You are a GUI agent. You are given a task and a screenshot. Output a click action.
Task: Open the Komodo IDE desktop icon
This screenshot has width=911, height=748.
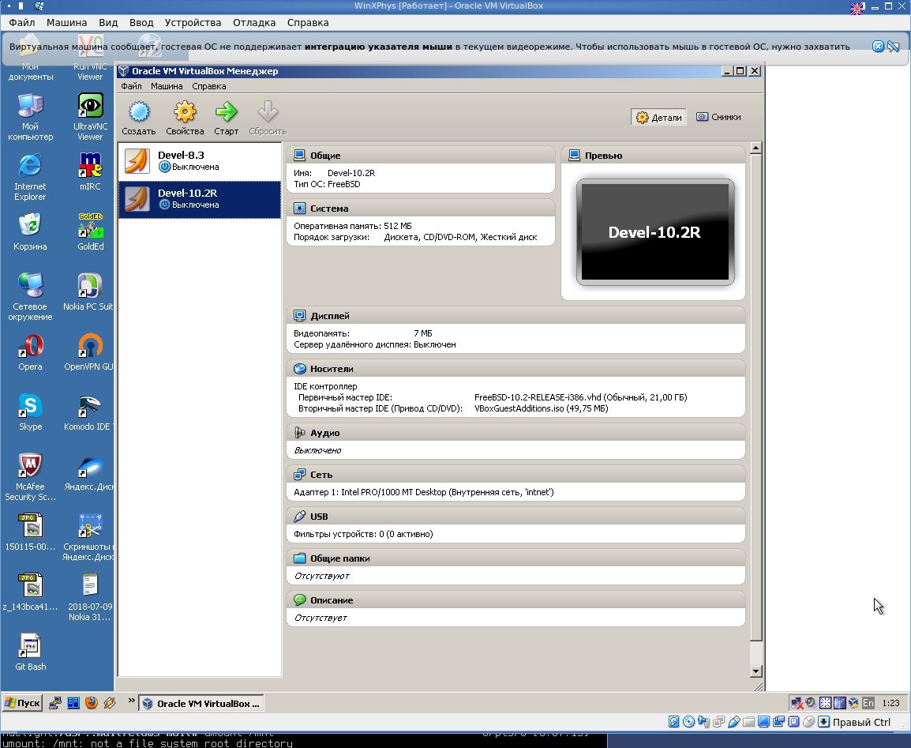point(89,412)
